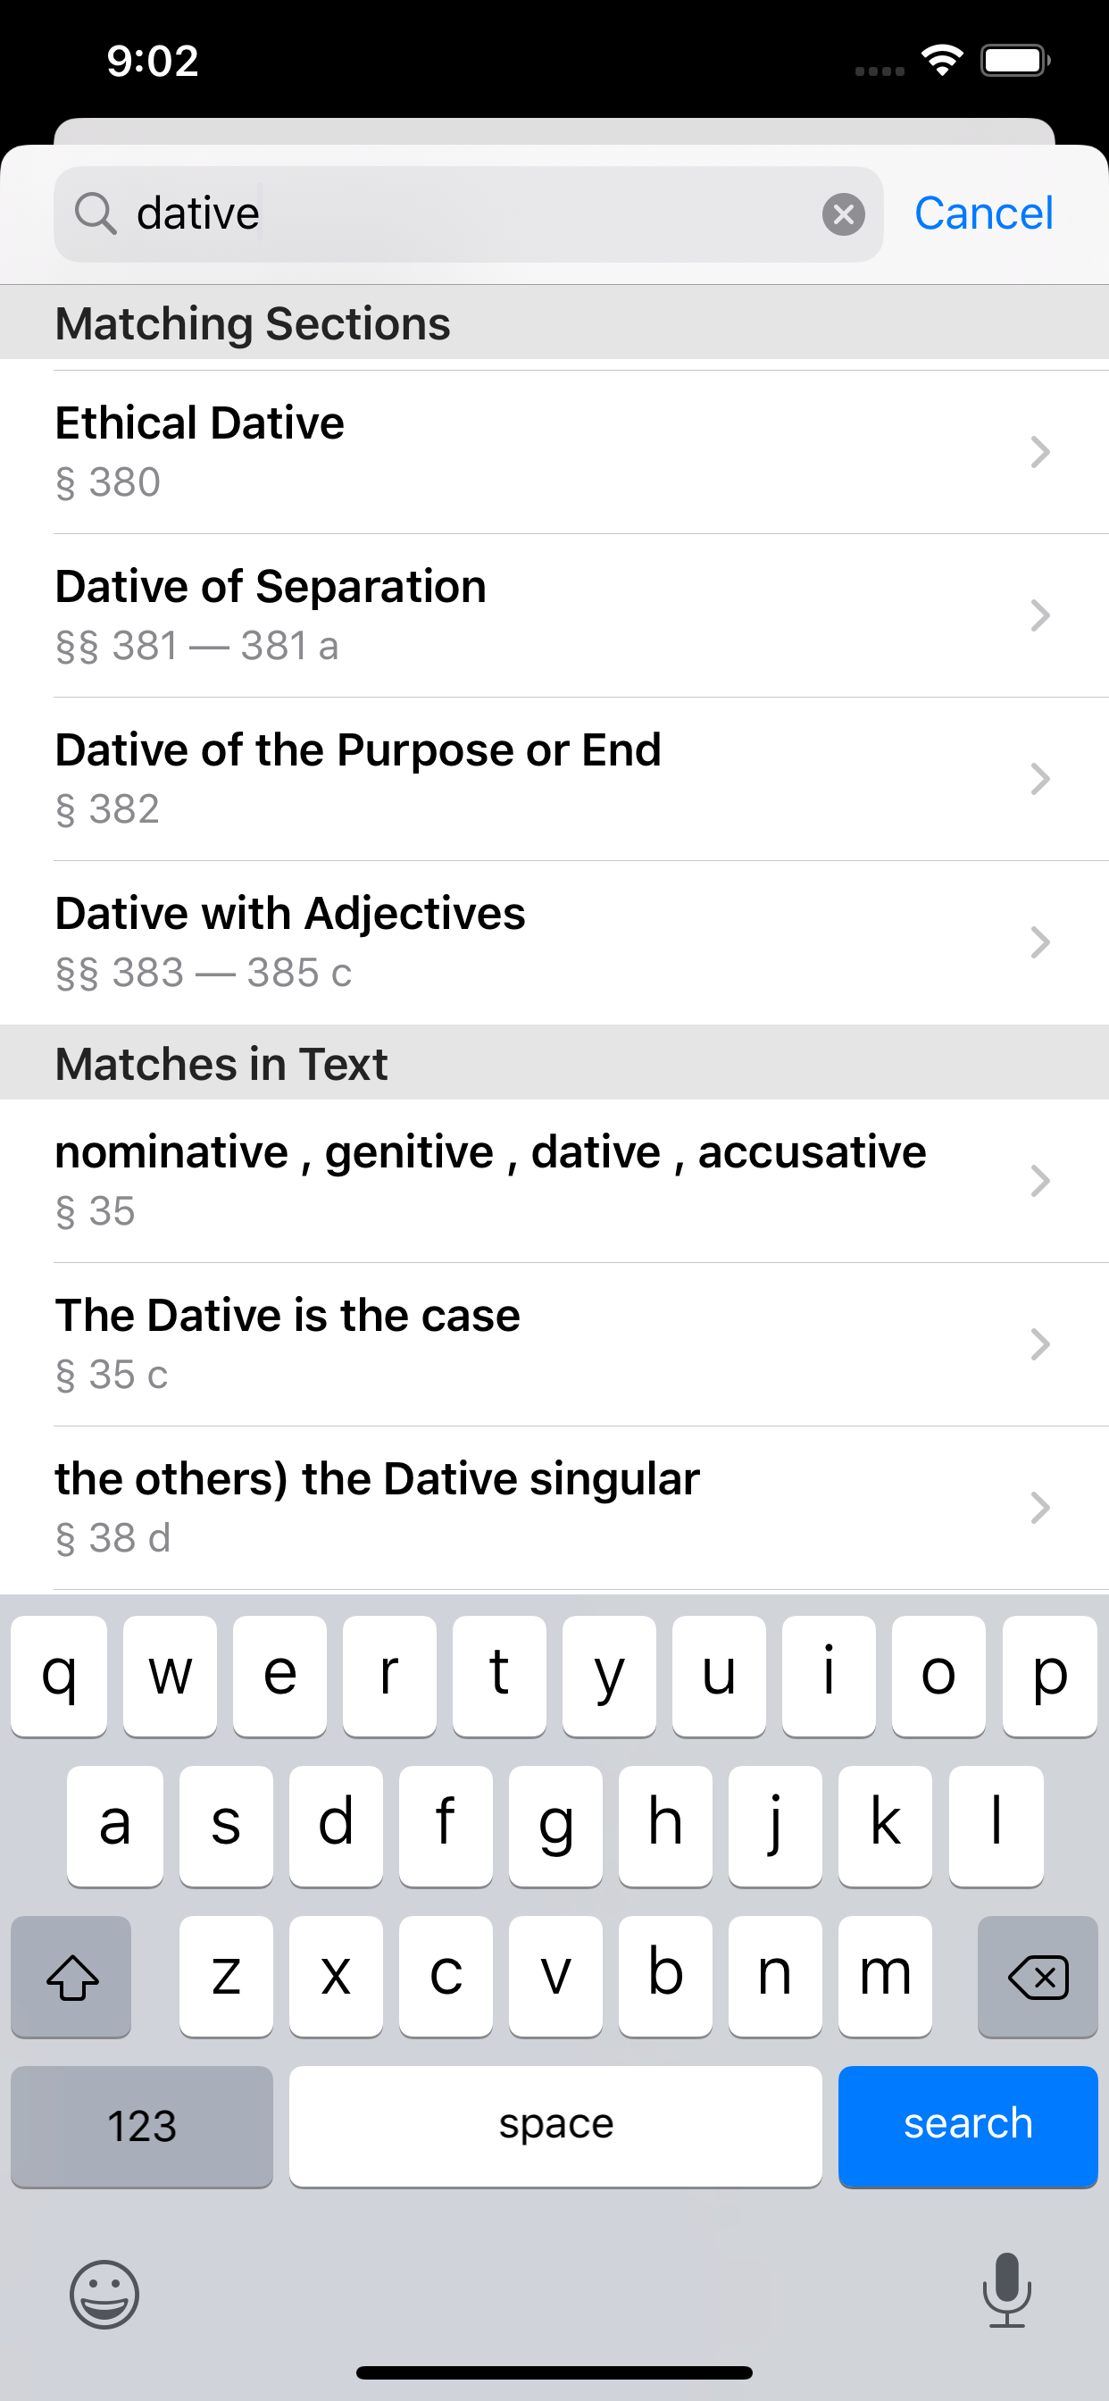Viewport: 1109px width, 2401px height.
Task: Clear the search field text
Action: coord(843,214)
